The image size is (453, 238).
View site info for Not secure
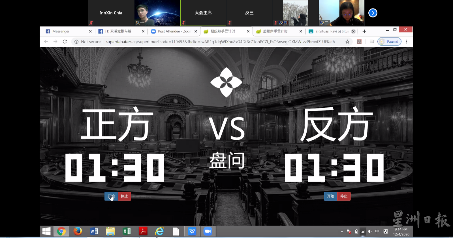pyautogui.click(x=87, y=42)
